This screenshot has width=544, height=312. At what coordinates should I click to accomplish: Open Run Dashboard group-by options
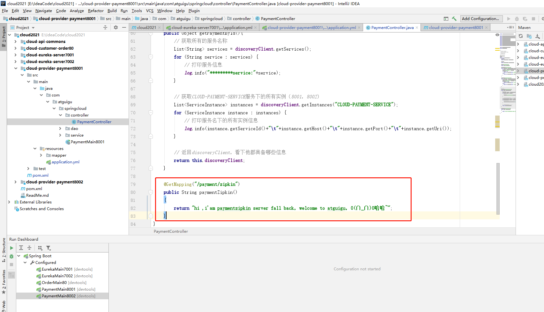40,248
